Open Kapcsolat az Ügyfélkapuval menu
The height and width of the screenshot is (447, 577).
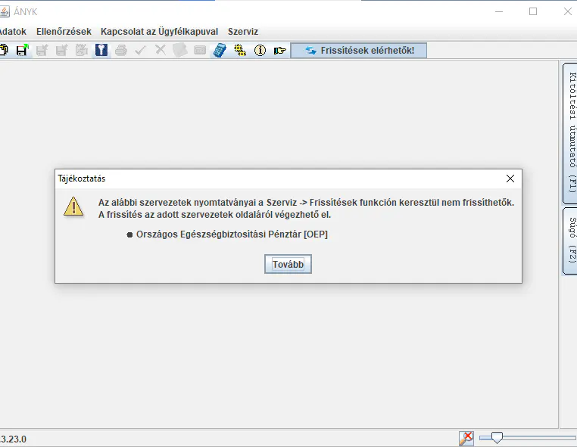159,32
